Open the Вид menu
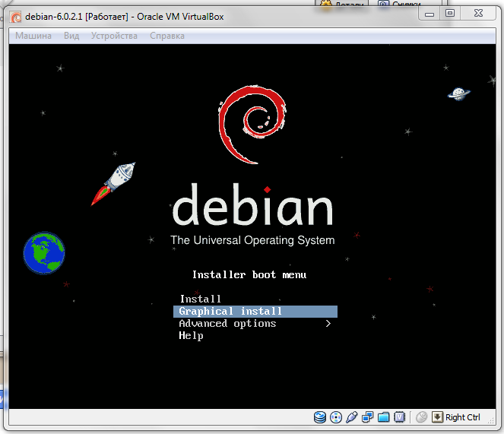 71,36
